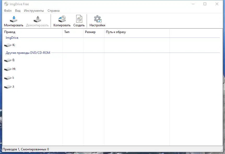Click the window title ImgDrive Free
225x154 pixels.
(x=19, y=4)
